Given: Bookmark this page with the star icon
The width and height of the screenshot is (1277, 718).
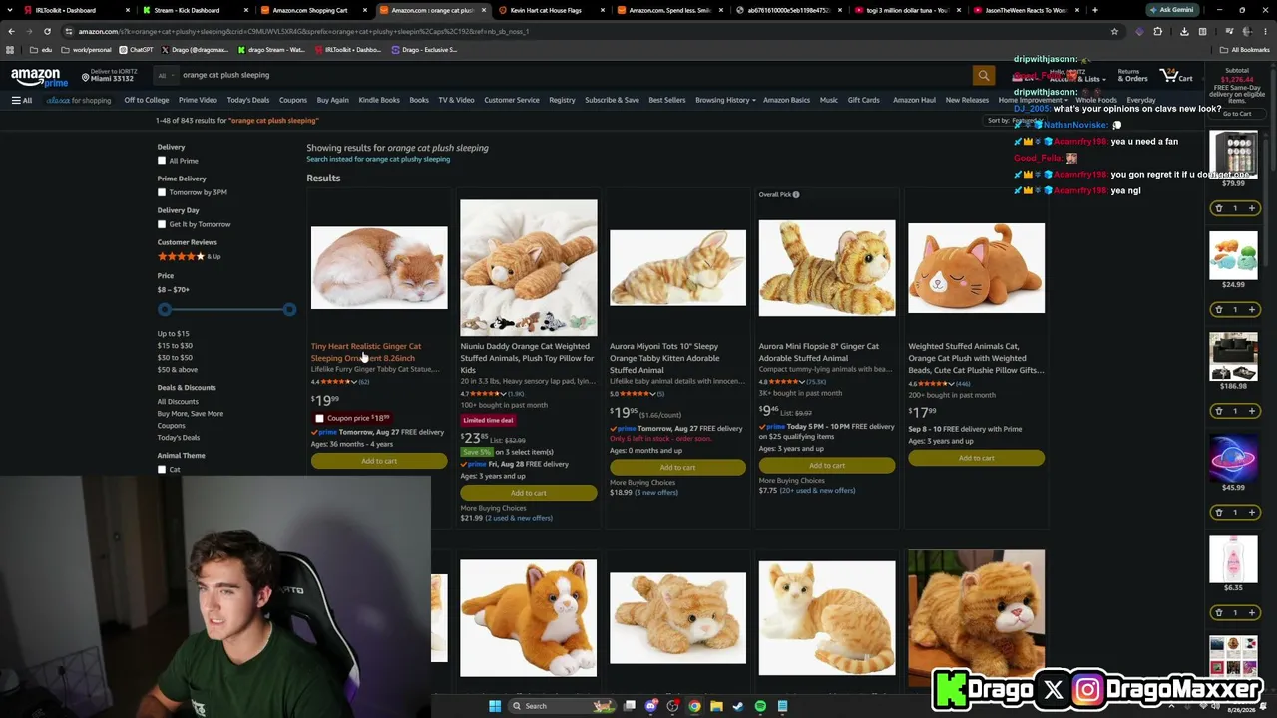Looking at the screenshot, I should pyautogui.click(x=1114, y=31).
